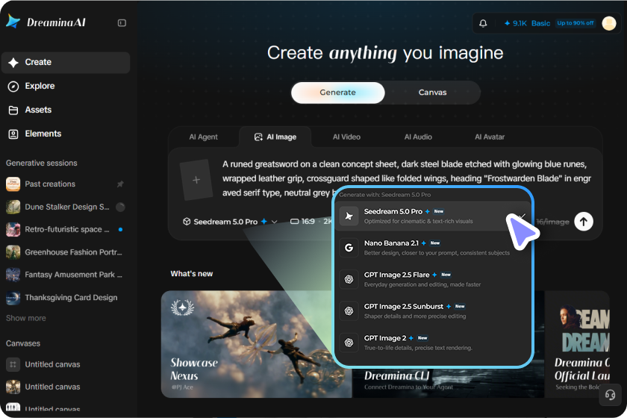Click the DreaminaAI logo
The height and width of the screenshot is (418, 627).
46,22
